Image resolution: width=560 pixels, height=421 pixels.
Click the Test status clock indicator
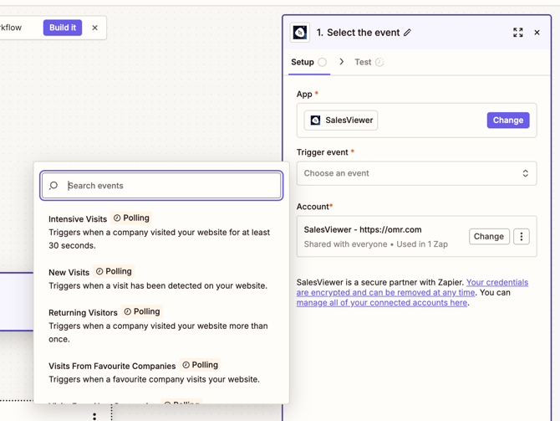(x=379, y=62)
